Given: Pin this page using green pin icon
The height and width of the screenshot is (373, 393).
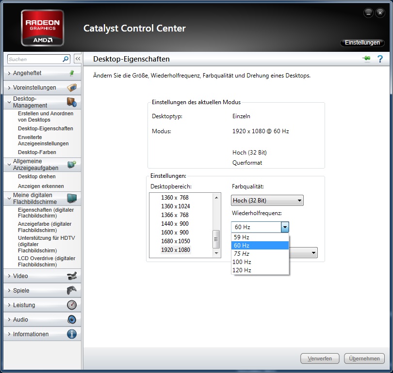Looking at the screenshot, I should pos(366,59).
